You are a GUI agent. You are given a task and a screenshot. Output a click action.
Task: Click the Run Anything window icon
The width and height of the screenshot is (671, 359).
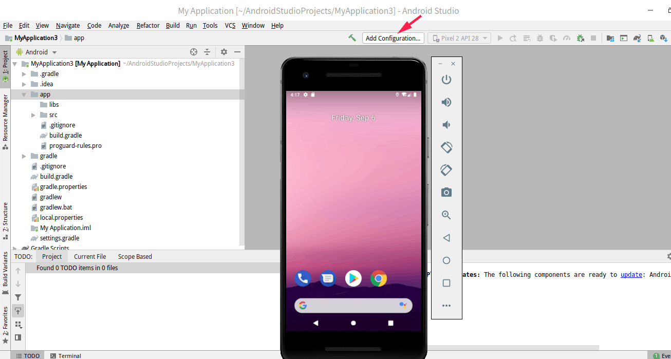click(623, 38)
